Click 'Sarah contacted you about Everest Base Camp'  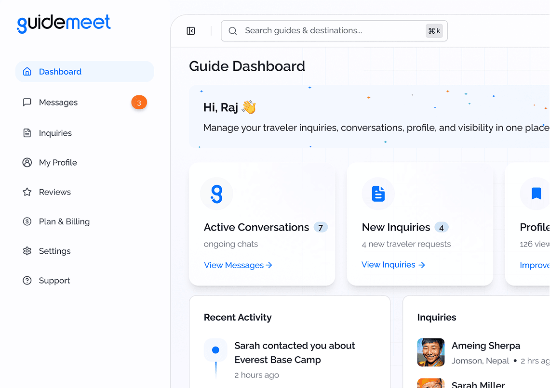pos(295,353)
